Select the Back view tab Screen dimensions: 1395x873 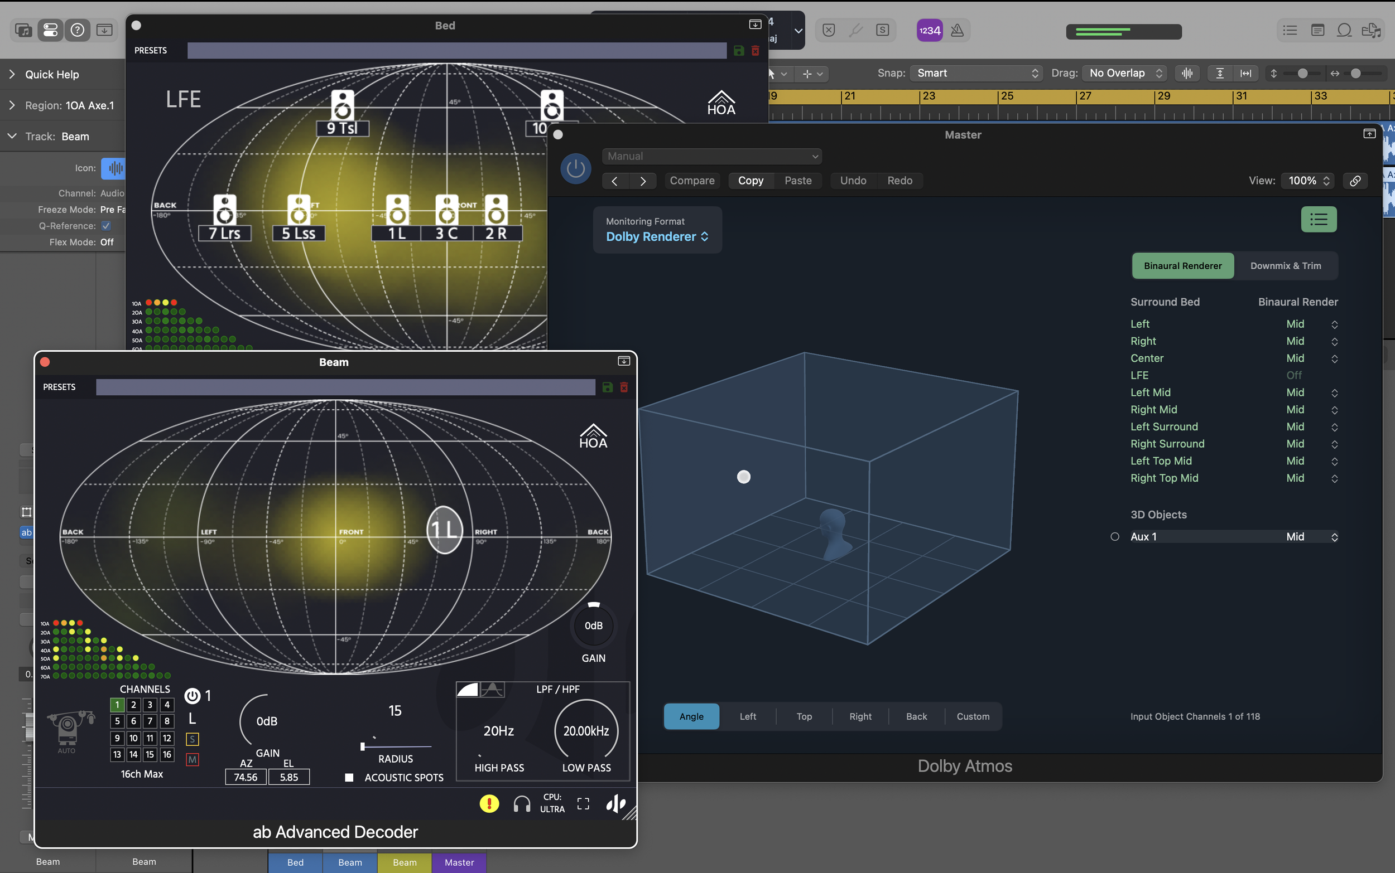coord(916,716)
